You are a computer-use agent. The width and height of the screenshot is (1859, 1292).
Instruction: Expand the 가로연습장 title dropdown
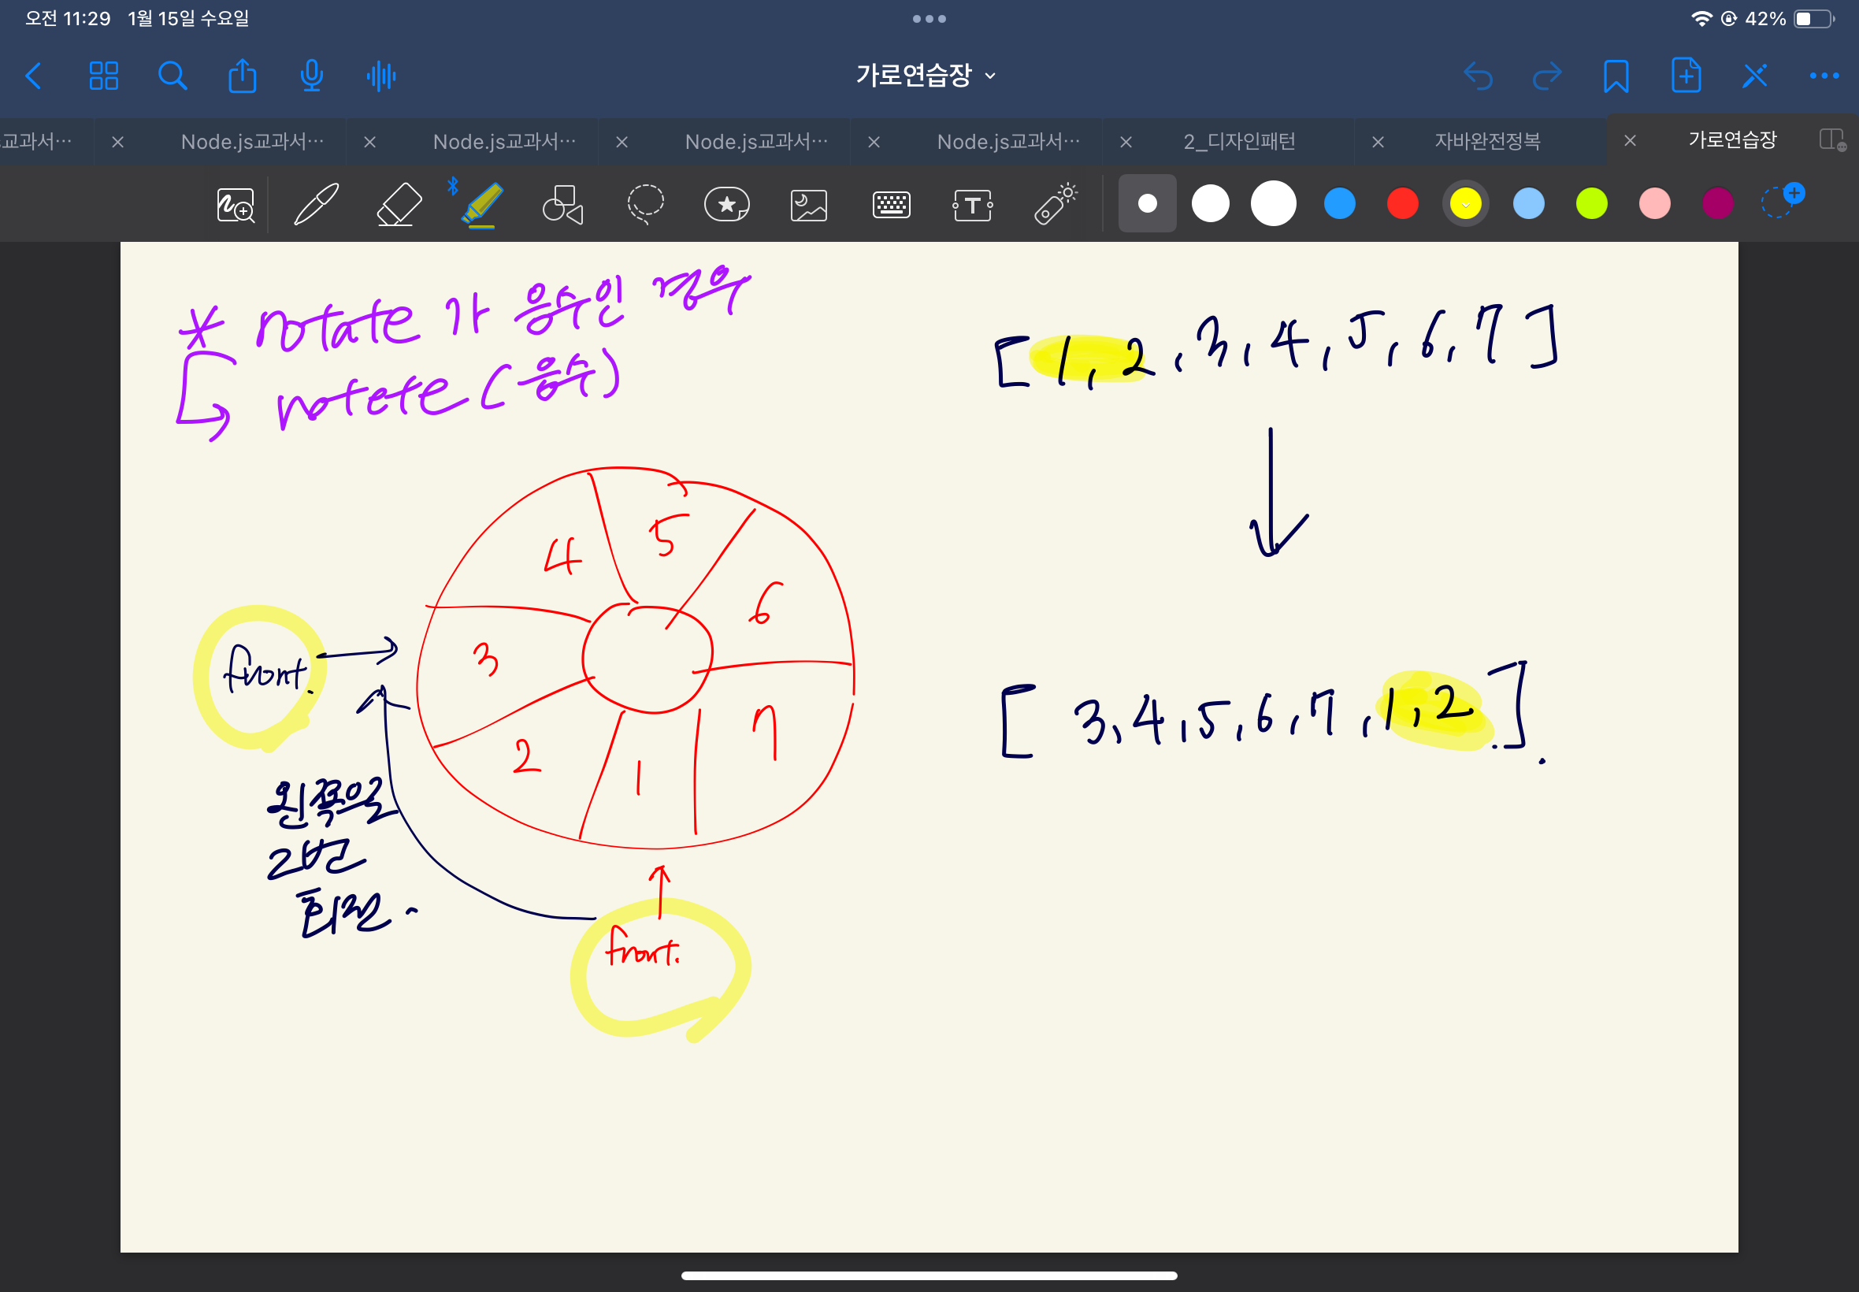[926, 76]
